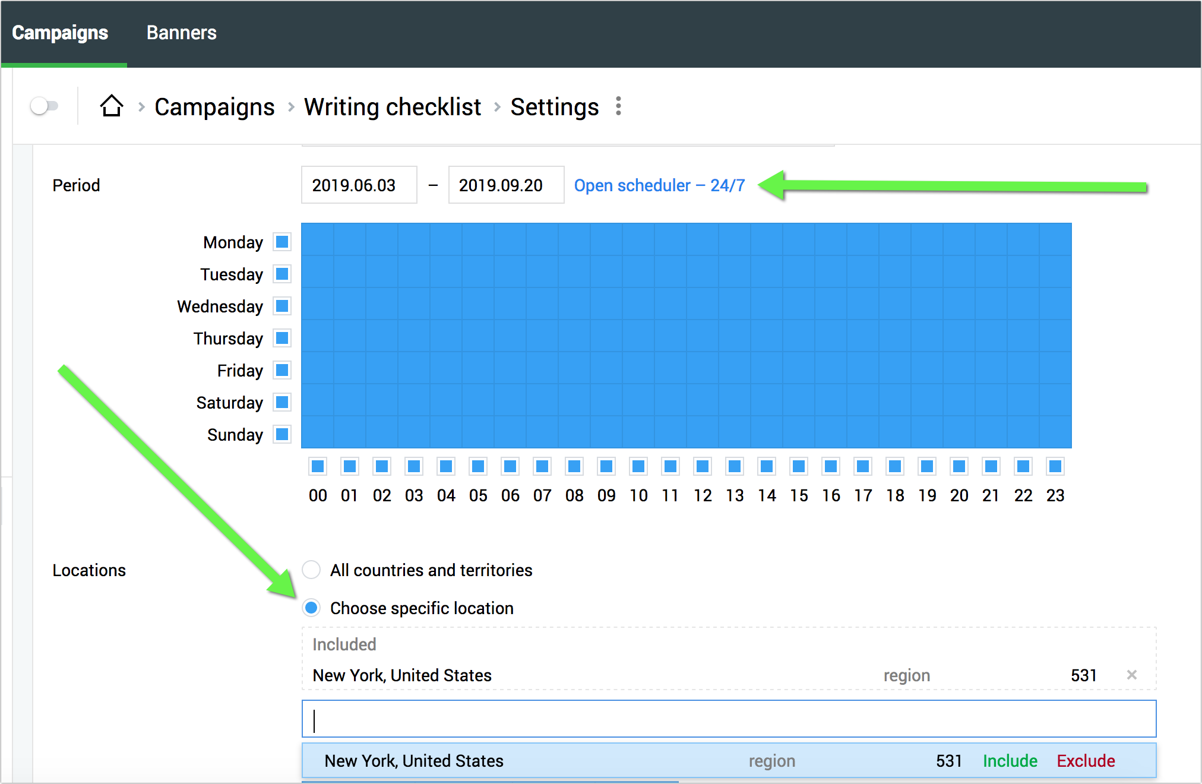Click the location search input field
This screenshot has height=784, width=1202.
(729, 719)
